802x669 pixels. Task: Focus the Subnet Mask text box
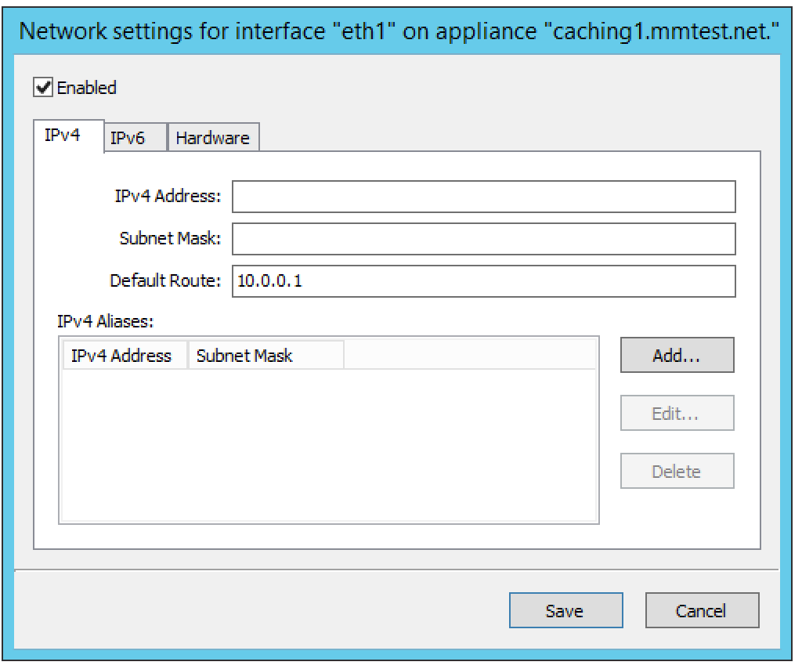(483, 239)
